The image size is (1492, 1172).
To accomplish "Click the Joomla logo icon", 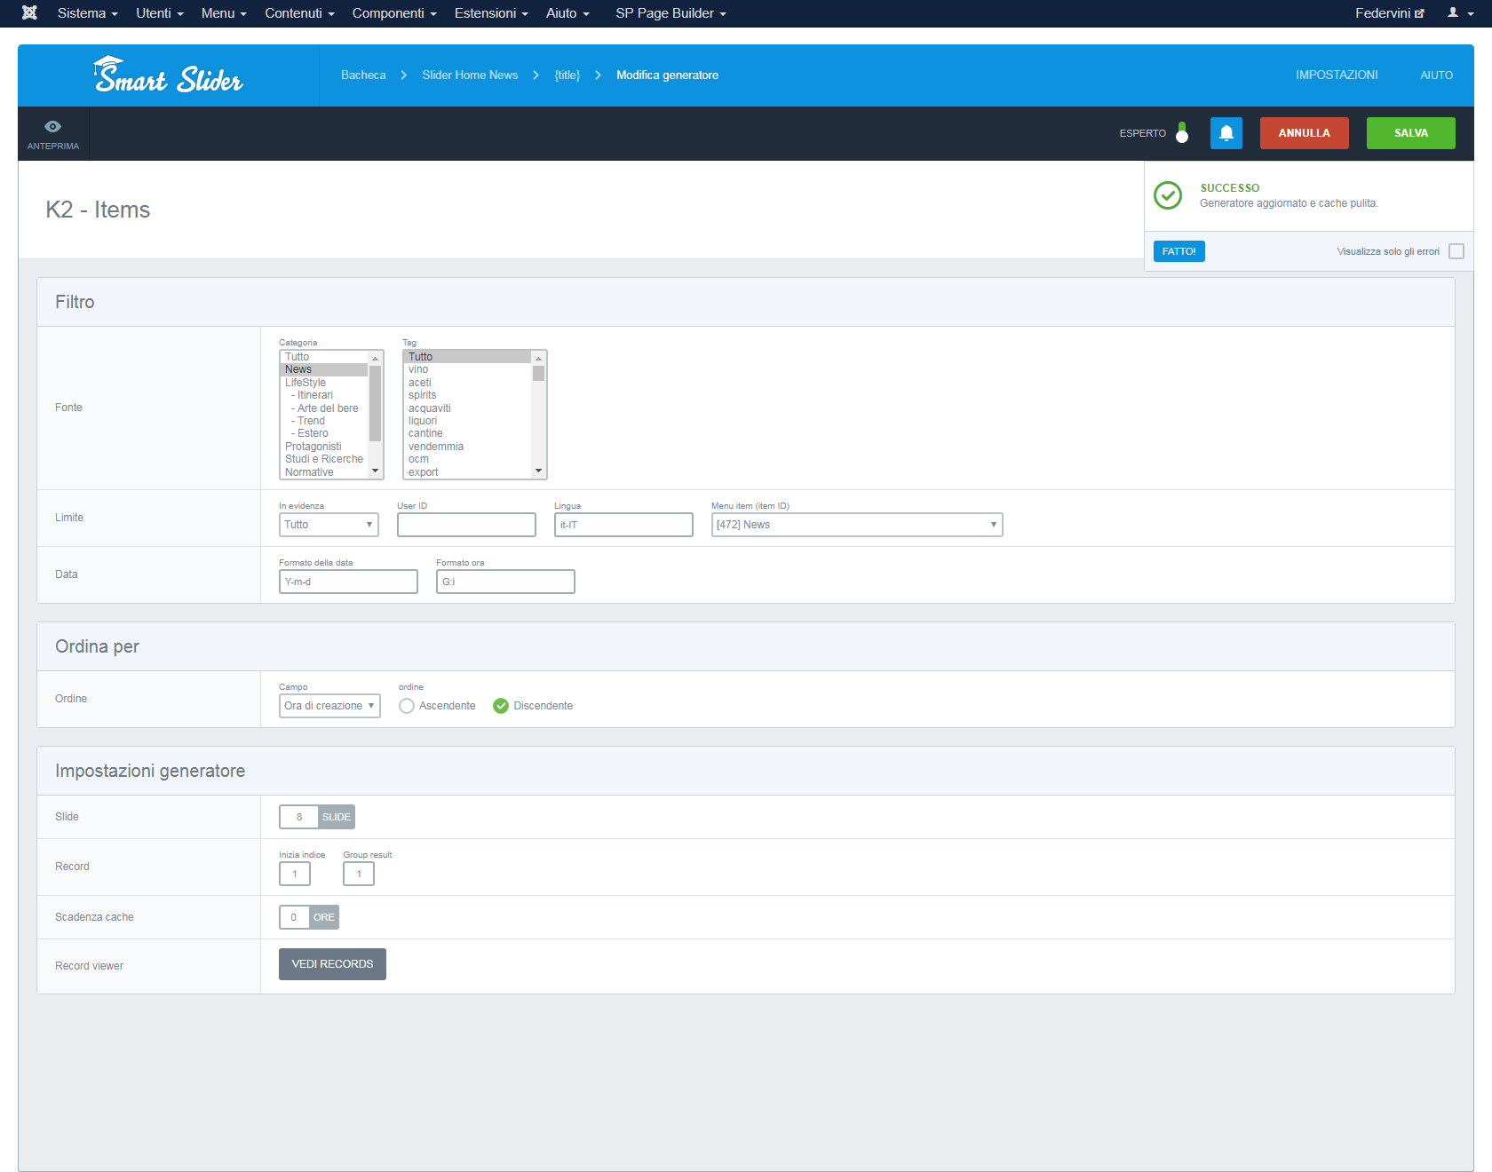I will pos(29,13).
